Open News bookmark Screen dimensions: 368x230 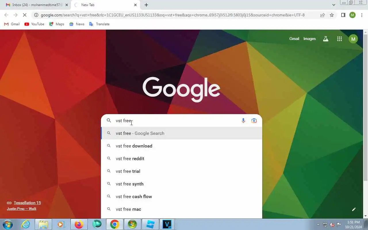(77, 24)
